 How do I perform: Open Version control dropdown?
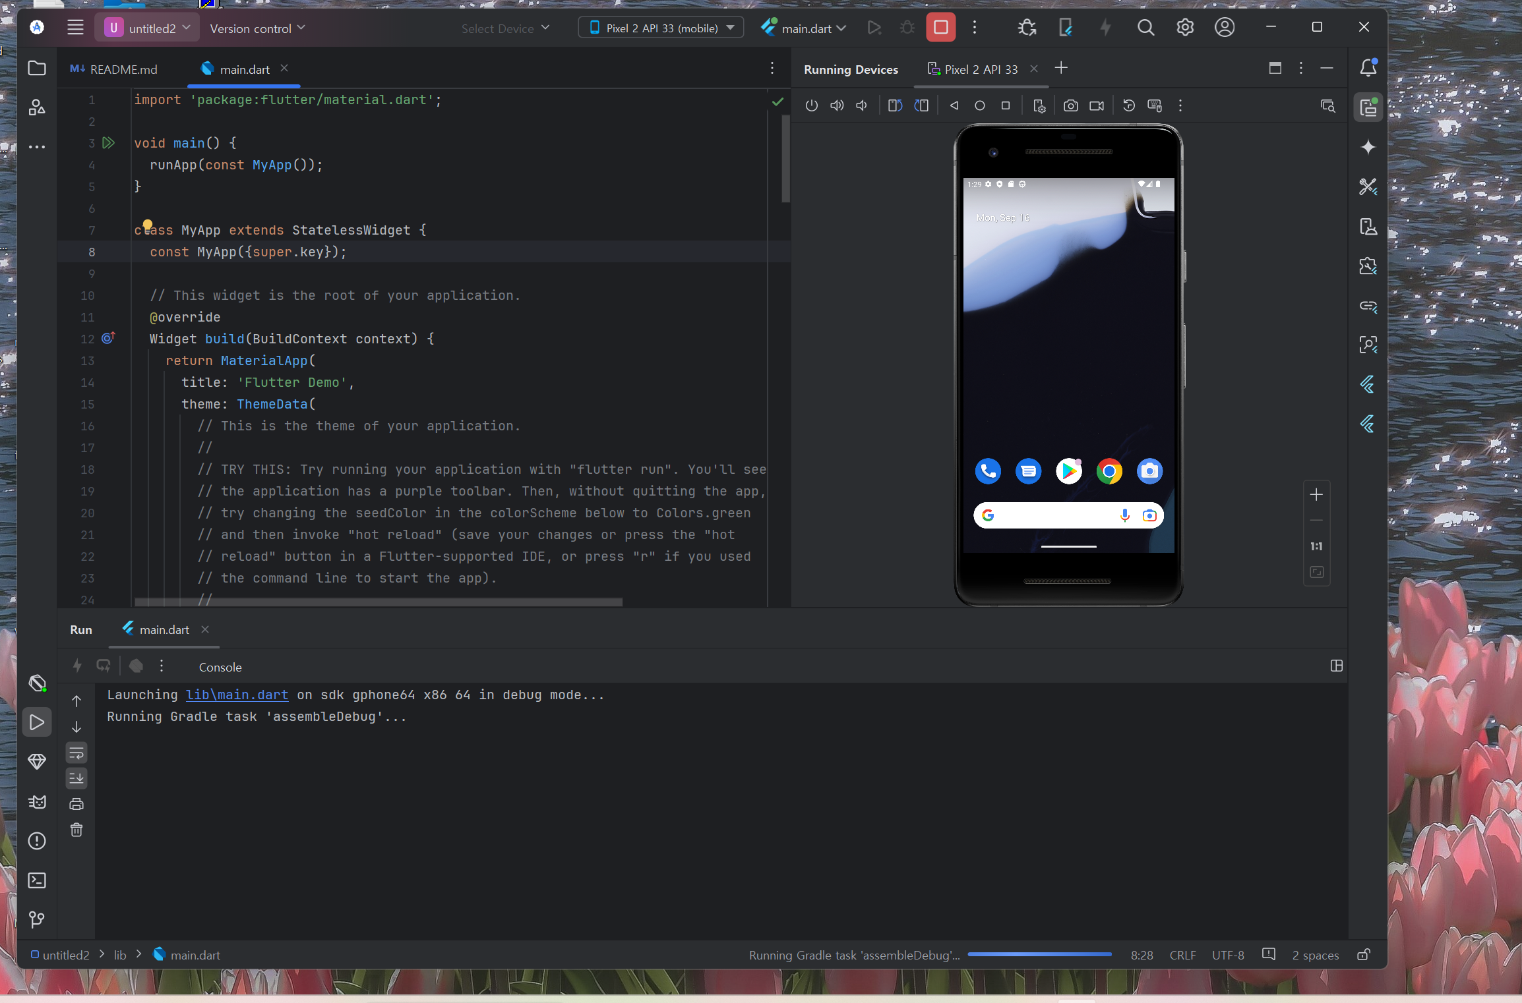point(257,28)
